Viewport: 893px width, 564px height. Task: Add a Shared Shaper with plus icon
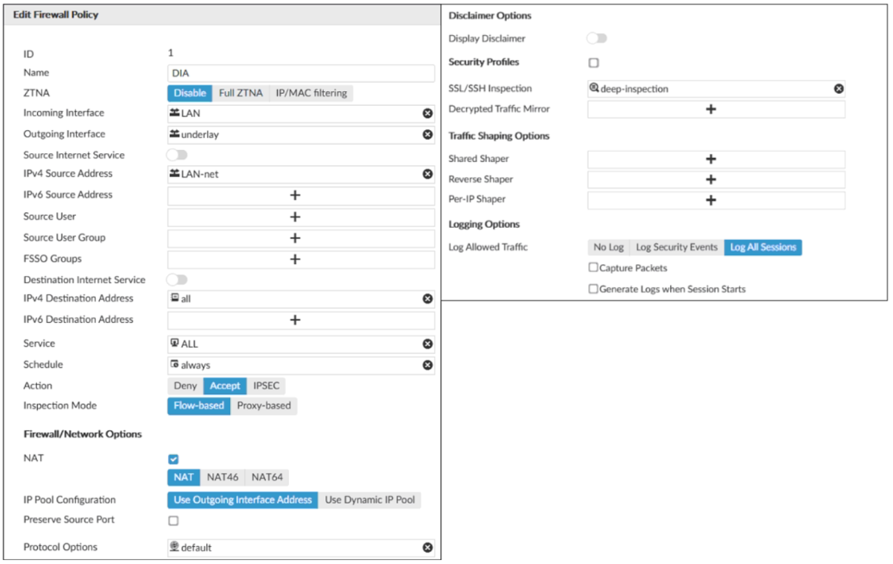[x=711, y=159]
